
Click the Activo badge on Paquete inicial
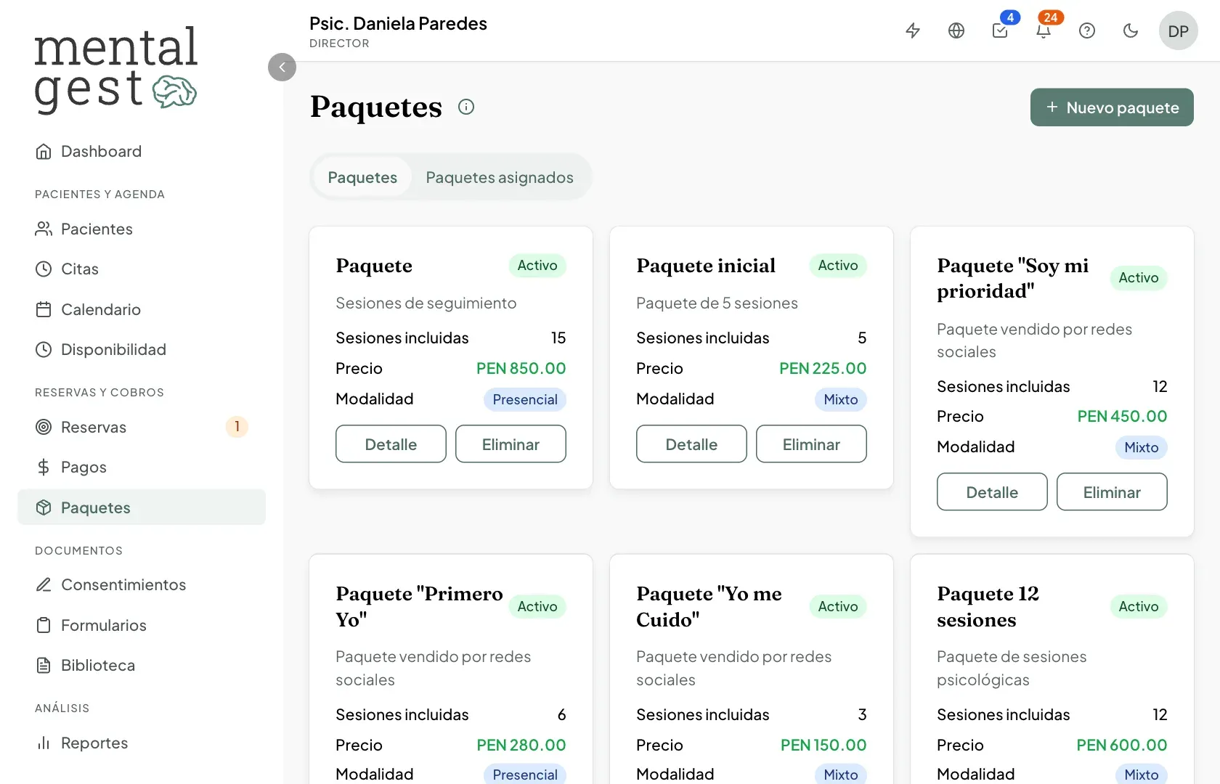click(838, 266)
